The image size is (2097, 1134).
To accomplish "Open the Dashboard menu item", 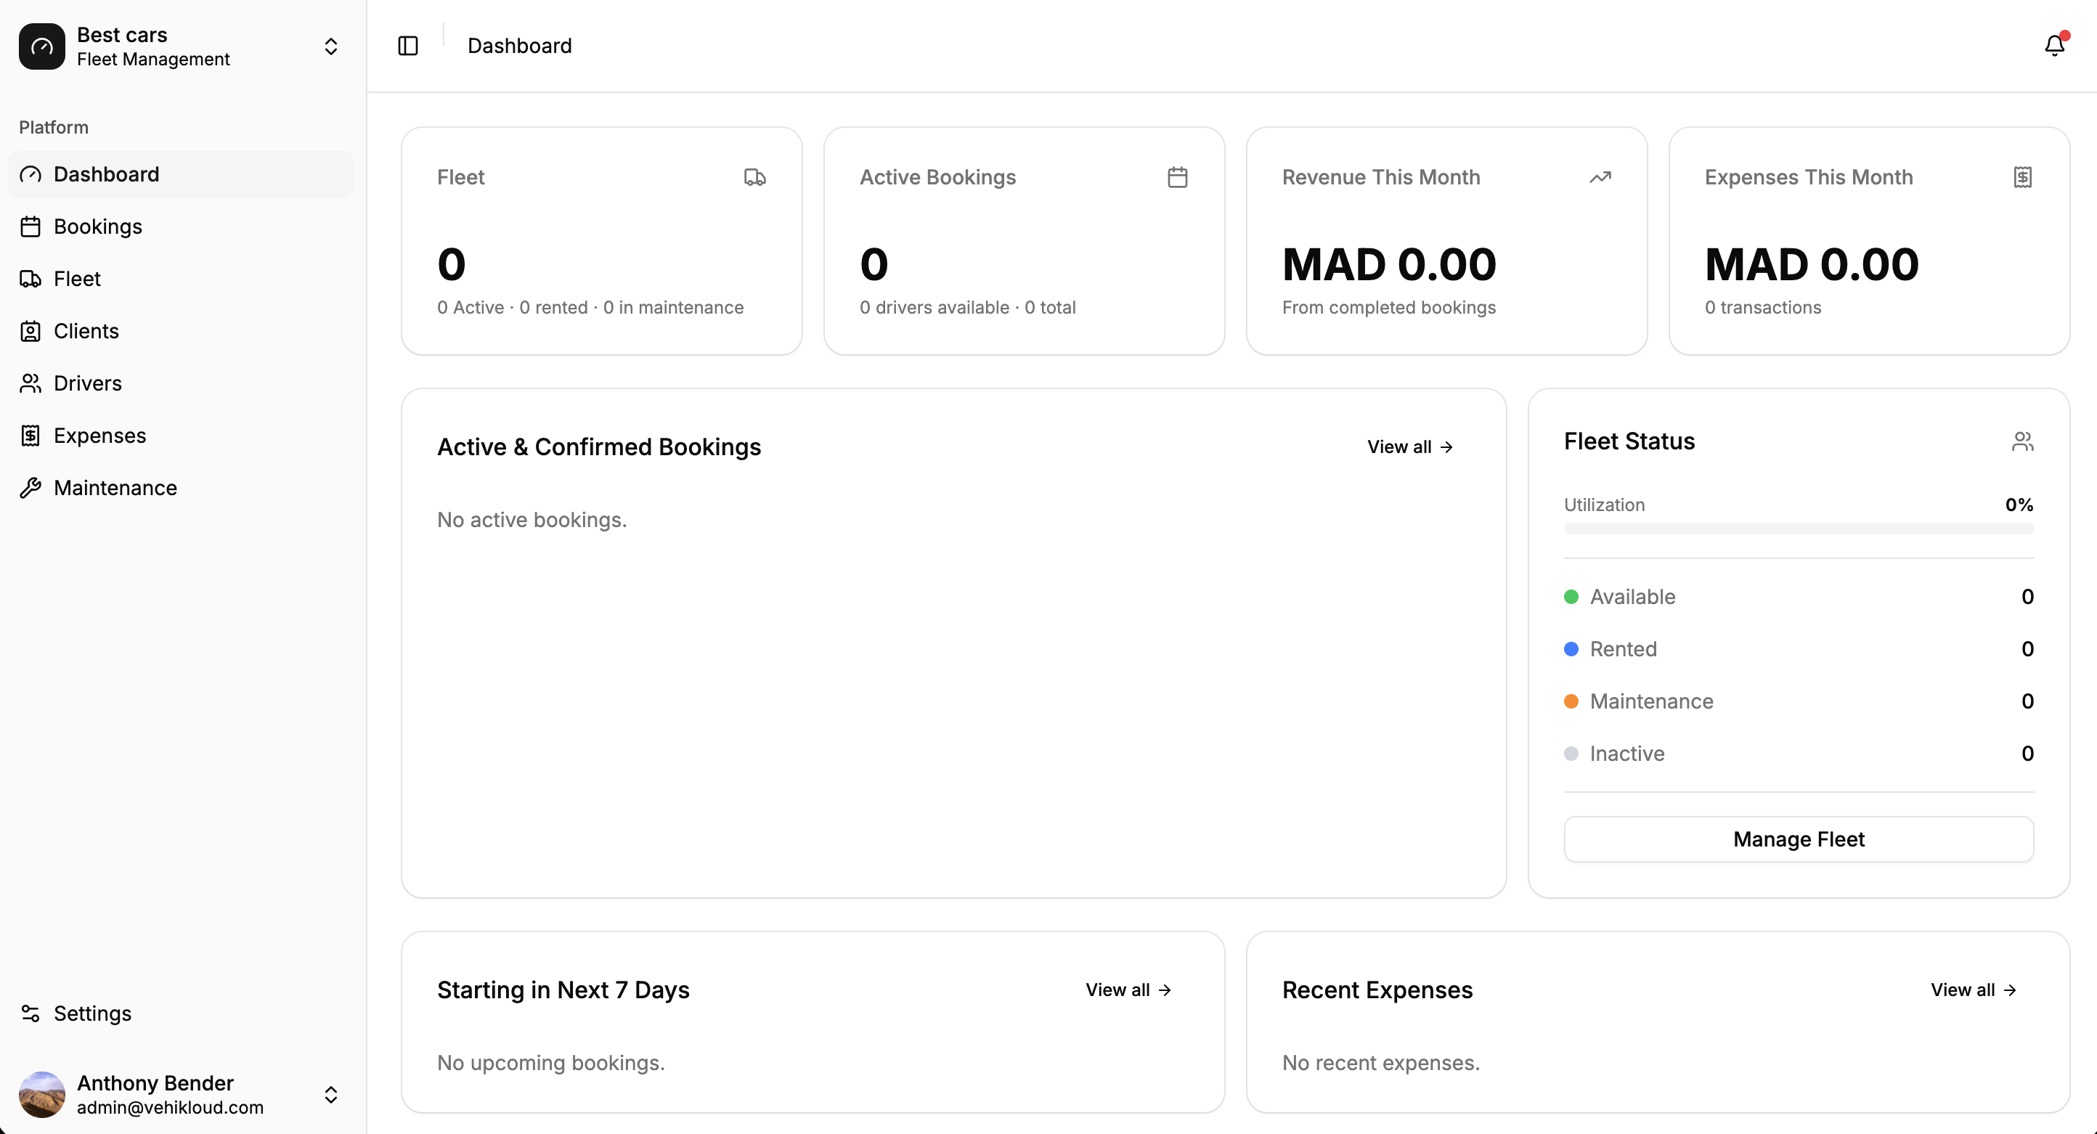I will [x=107, y=174].
